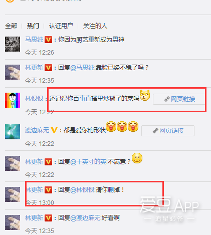Open 网页链接 in 林根根's comment
Screen dimensions: 211x235
pos(179,99)
